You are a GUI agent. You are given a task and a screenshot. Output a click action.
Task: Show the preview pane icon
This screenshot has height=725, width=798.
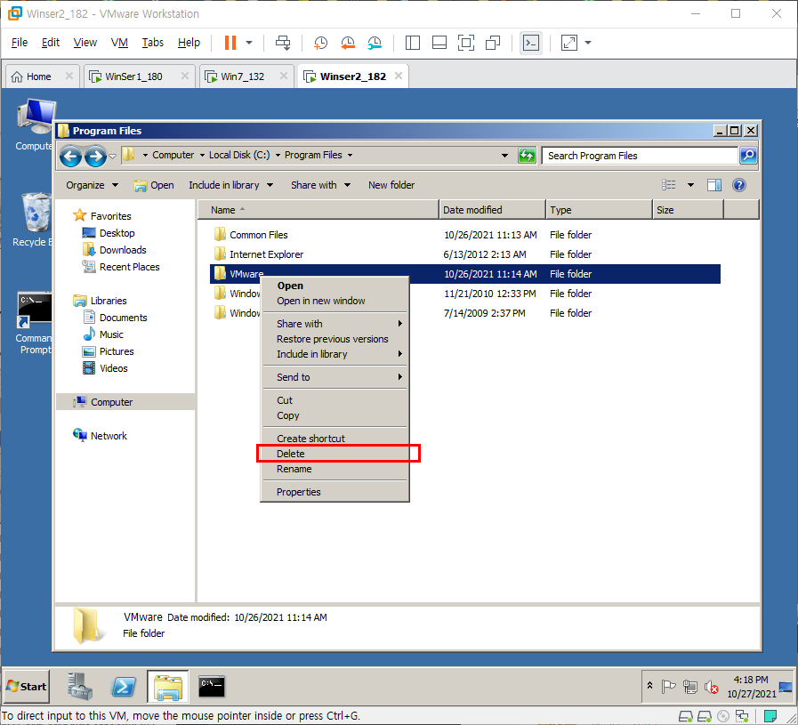[x=714, y=185]
